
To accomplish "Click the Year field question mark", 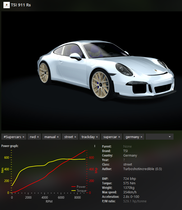I will 124,160.
